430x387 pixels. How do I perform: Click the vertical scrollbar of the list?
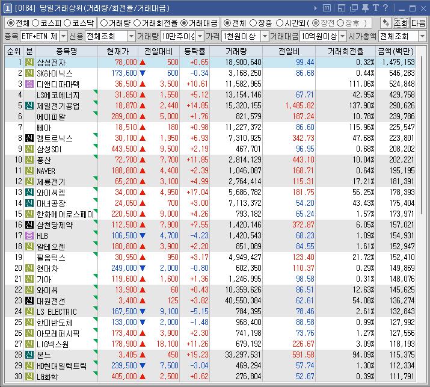422,136
